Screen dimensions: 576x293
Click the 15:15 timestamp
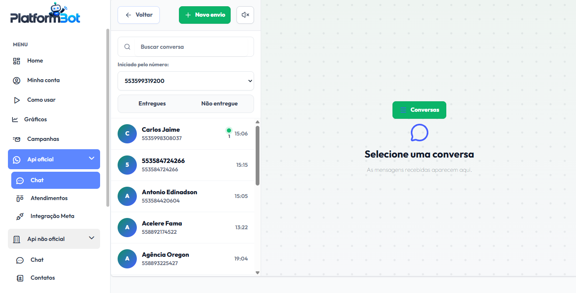[x=242, y=165]
